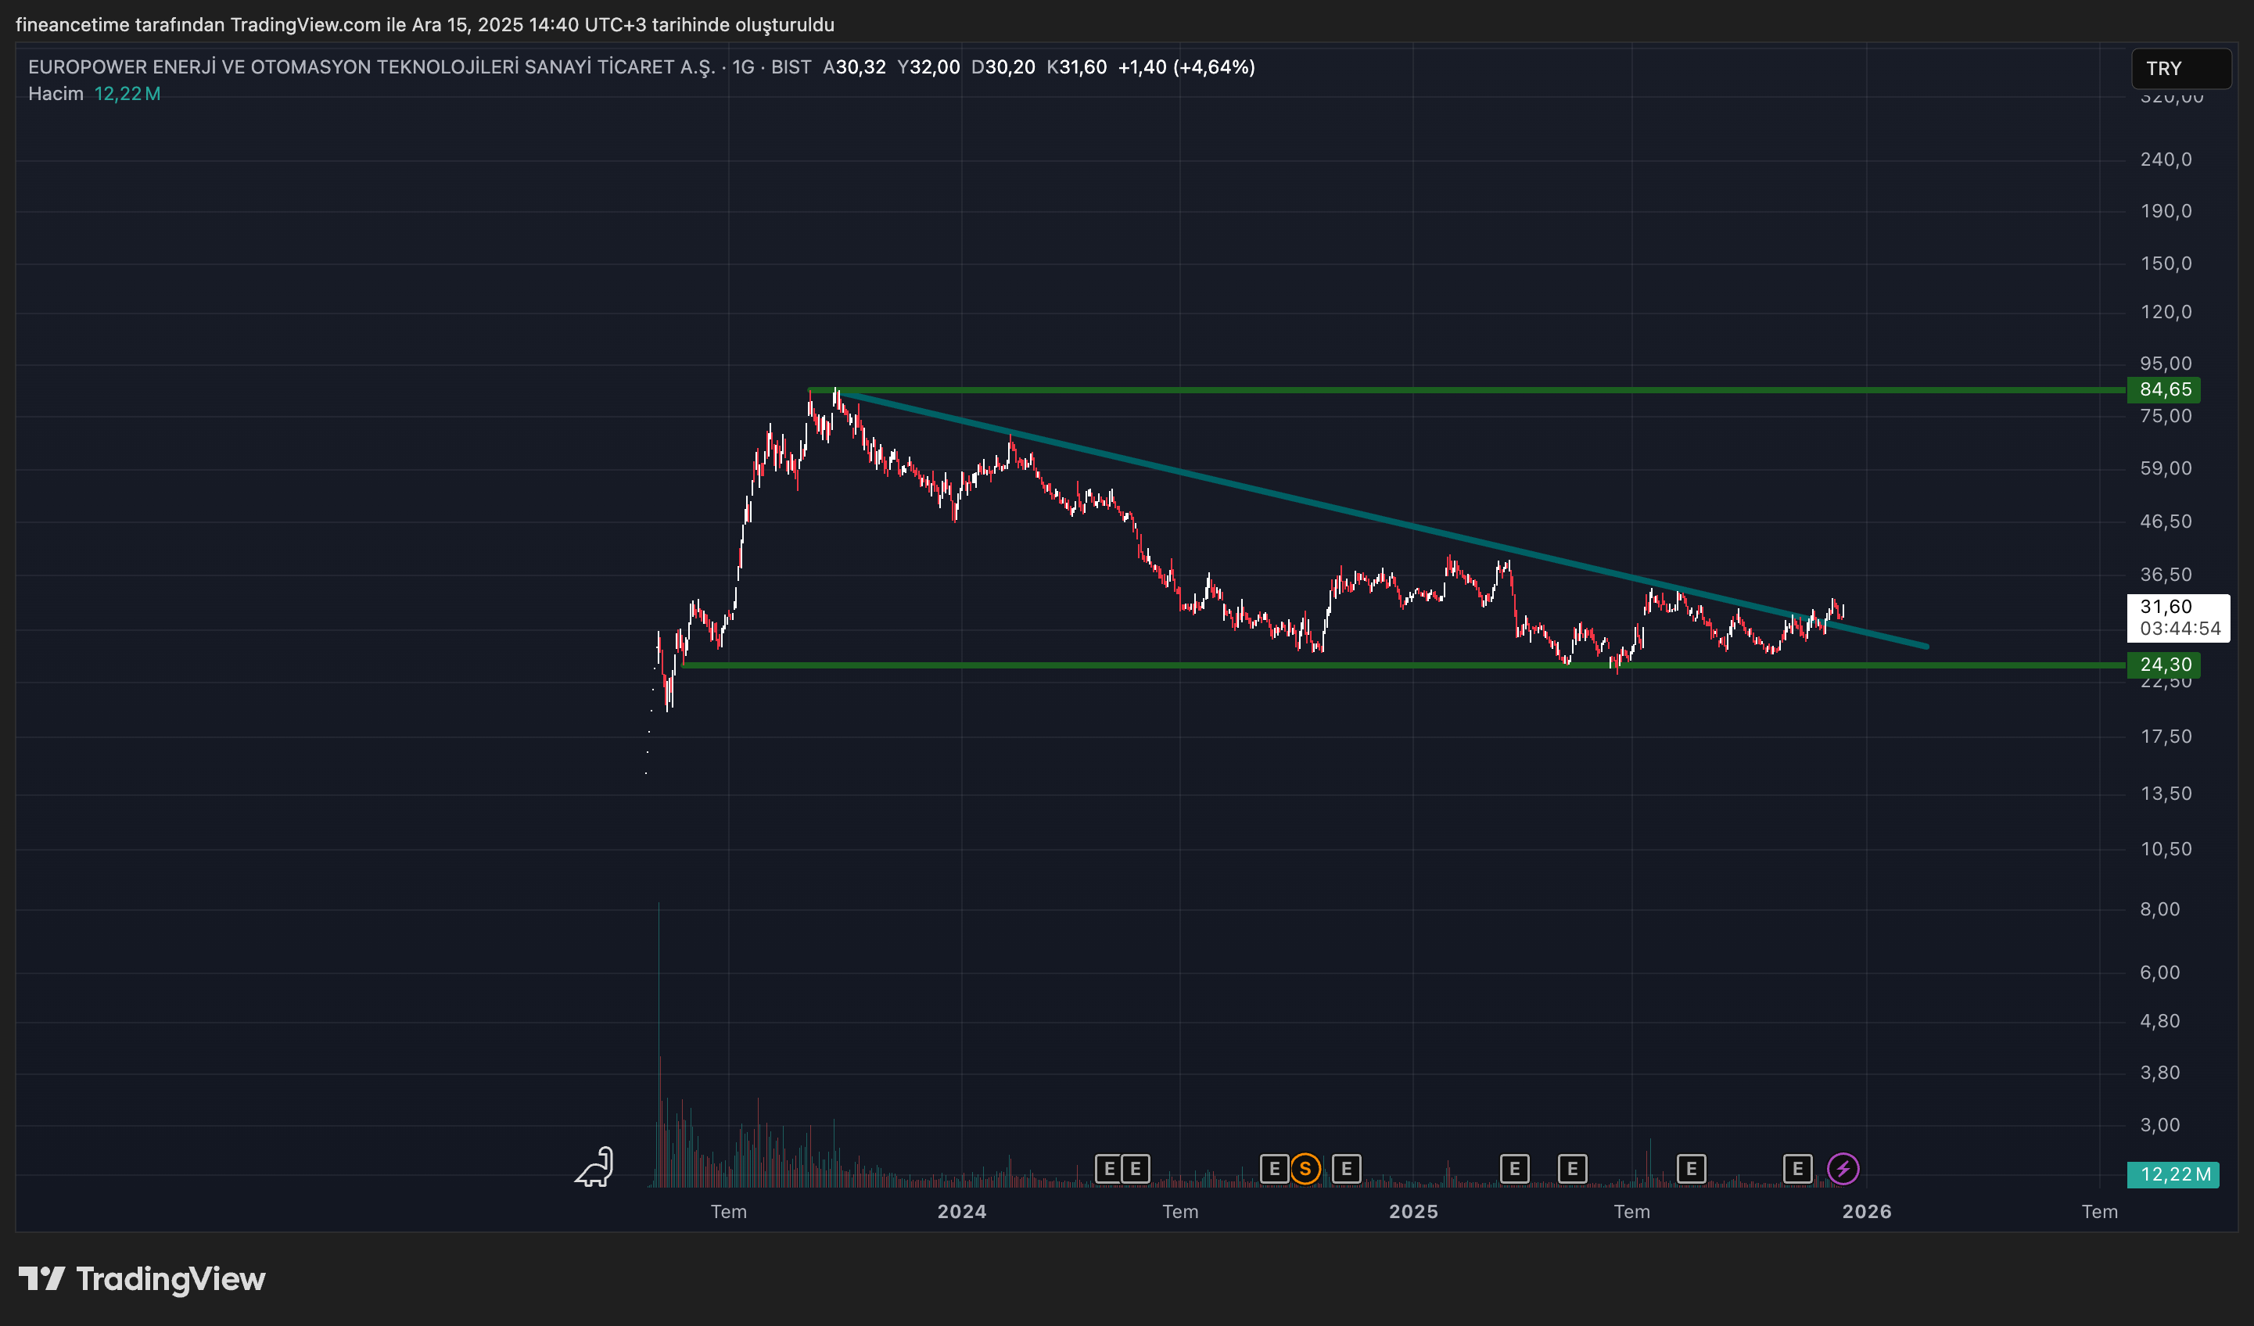Click the dinosaur placeholder icon on the chart

tap(593, 1167)
